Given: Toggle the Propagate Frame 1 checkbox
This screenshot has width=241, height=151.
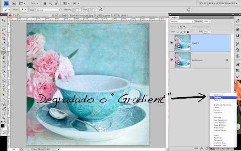Looking at the screenshot, I should [x=193, y=27].
